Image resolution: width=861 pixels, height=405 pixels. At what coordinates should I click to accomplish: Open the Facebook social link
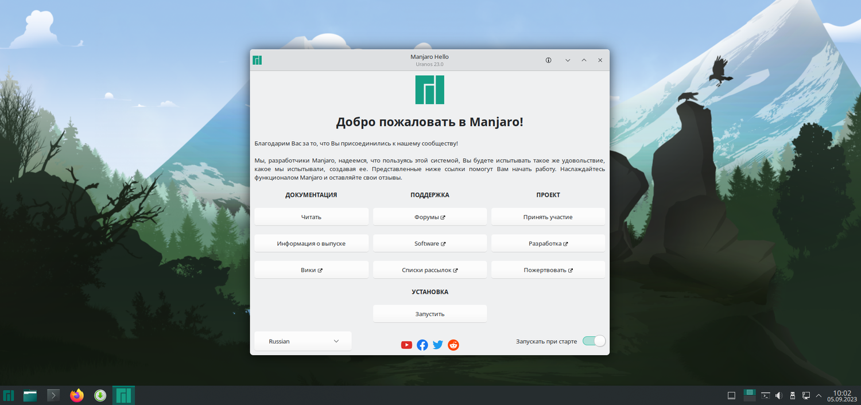[422, 345]
